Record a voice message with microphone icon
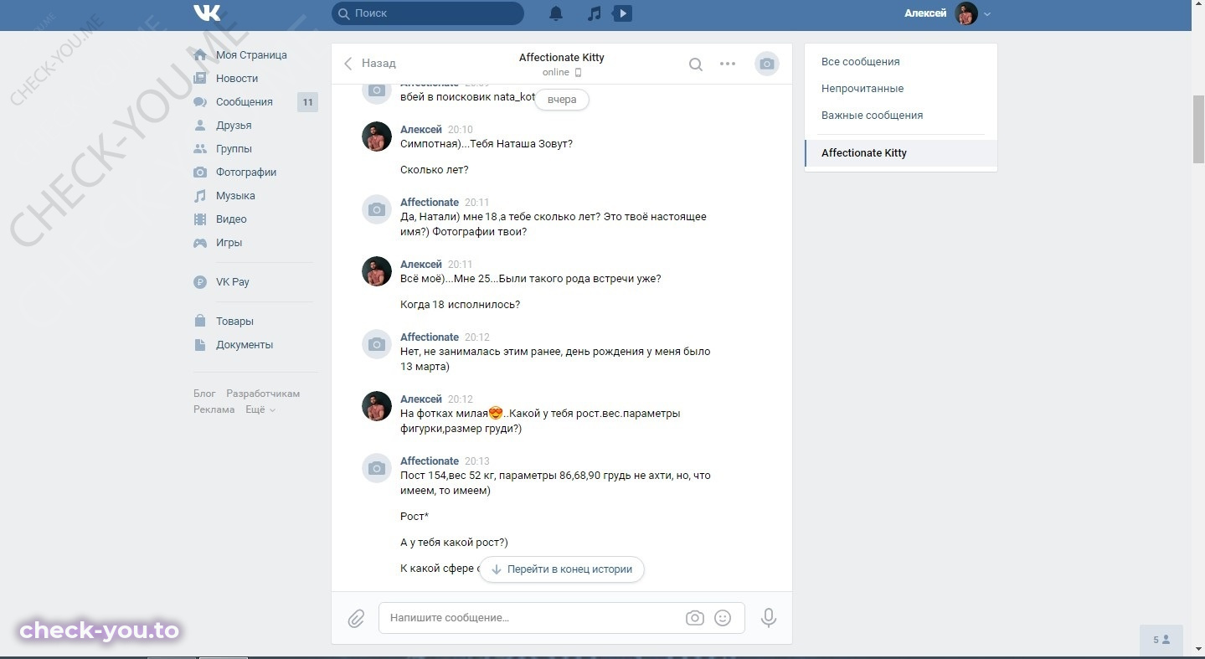The height and width of the screenshot is (659, 1205). tap(769, 618)
